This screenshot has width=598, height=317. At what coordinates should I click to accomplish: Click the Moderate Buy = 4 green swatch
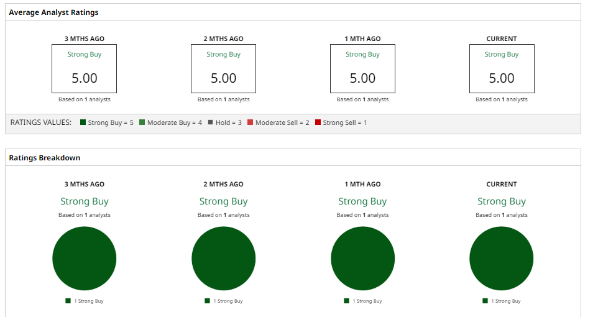[x=142, y=122]
